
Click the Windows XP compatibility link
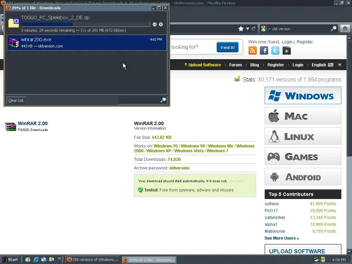coord(159,151)
